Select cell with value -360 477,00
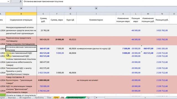 (x=148, y=48)
